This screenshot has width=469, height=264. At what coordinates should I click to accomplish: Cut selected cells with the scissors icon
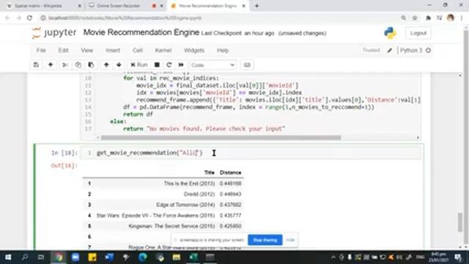(65, 65)
